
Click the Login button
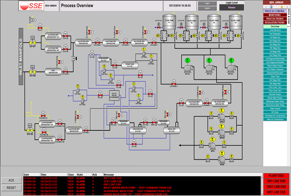(x=207, y=3)
